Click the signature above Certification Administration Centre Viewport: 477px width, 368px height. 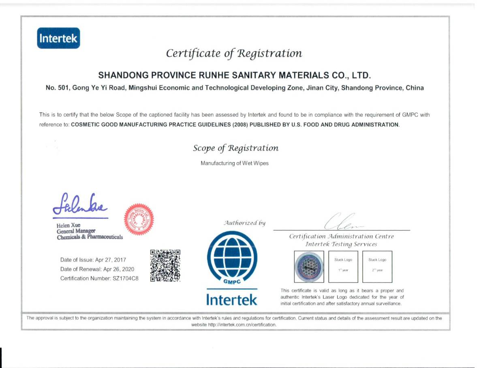[343, 221]
